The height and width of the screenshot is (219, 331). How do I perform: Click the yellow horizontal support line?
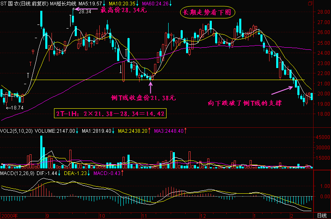168,80
